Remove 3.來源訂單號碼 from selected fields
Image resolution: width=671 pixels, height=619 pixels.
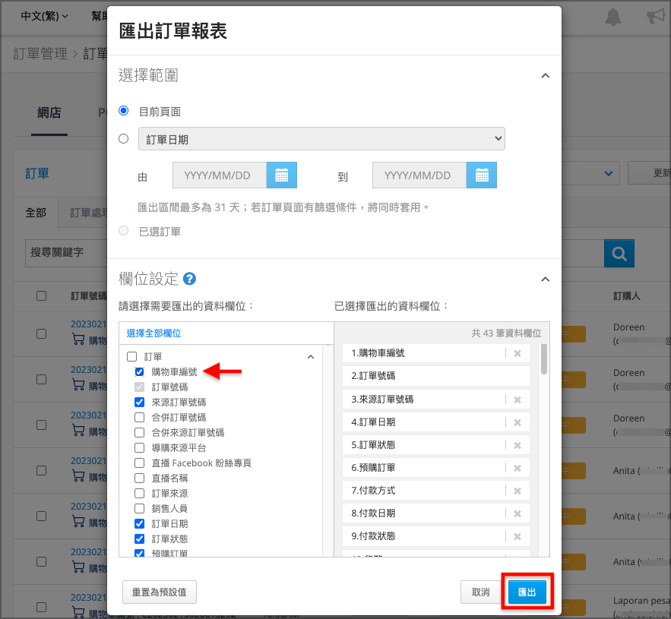[517, 400]
